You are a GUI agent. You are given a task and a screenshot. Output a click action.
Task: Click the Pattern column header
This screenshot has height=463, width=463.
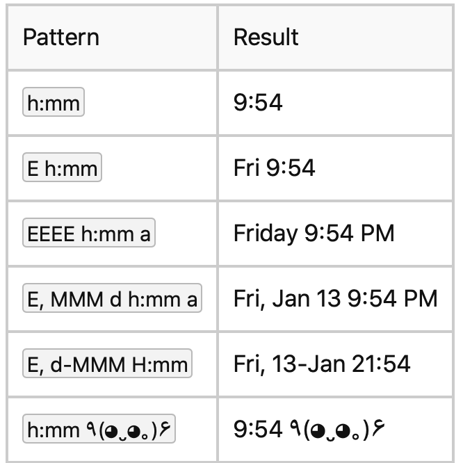pos(61,37)
